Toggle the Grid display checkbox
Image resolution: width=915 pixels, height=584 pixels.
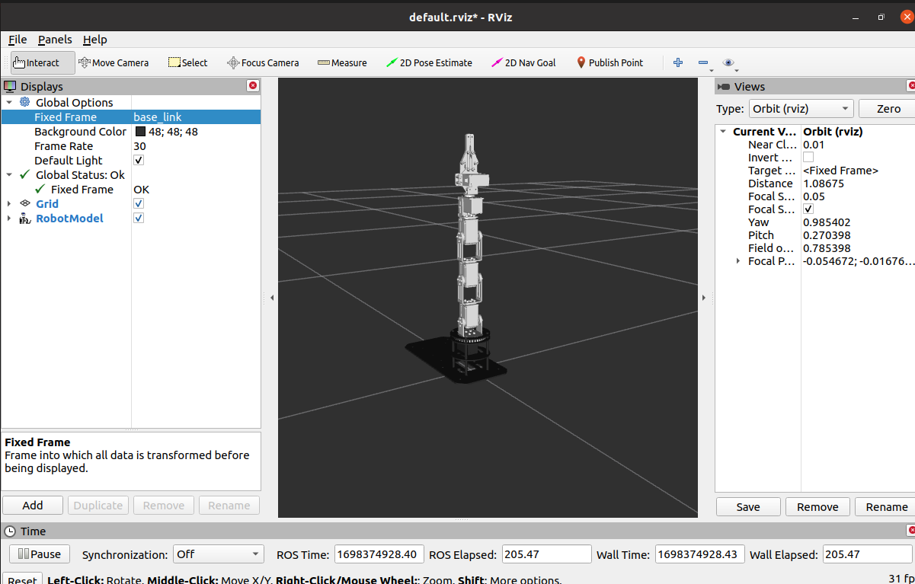pyautogui.click(x=139, y=203)
